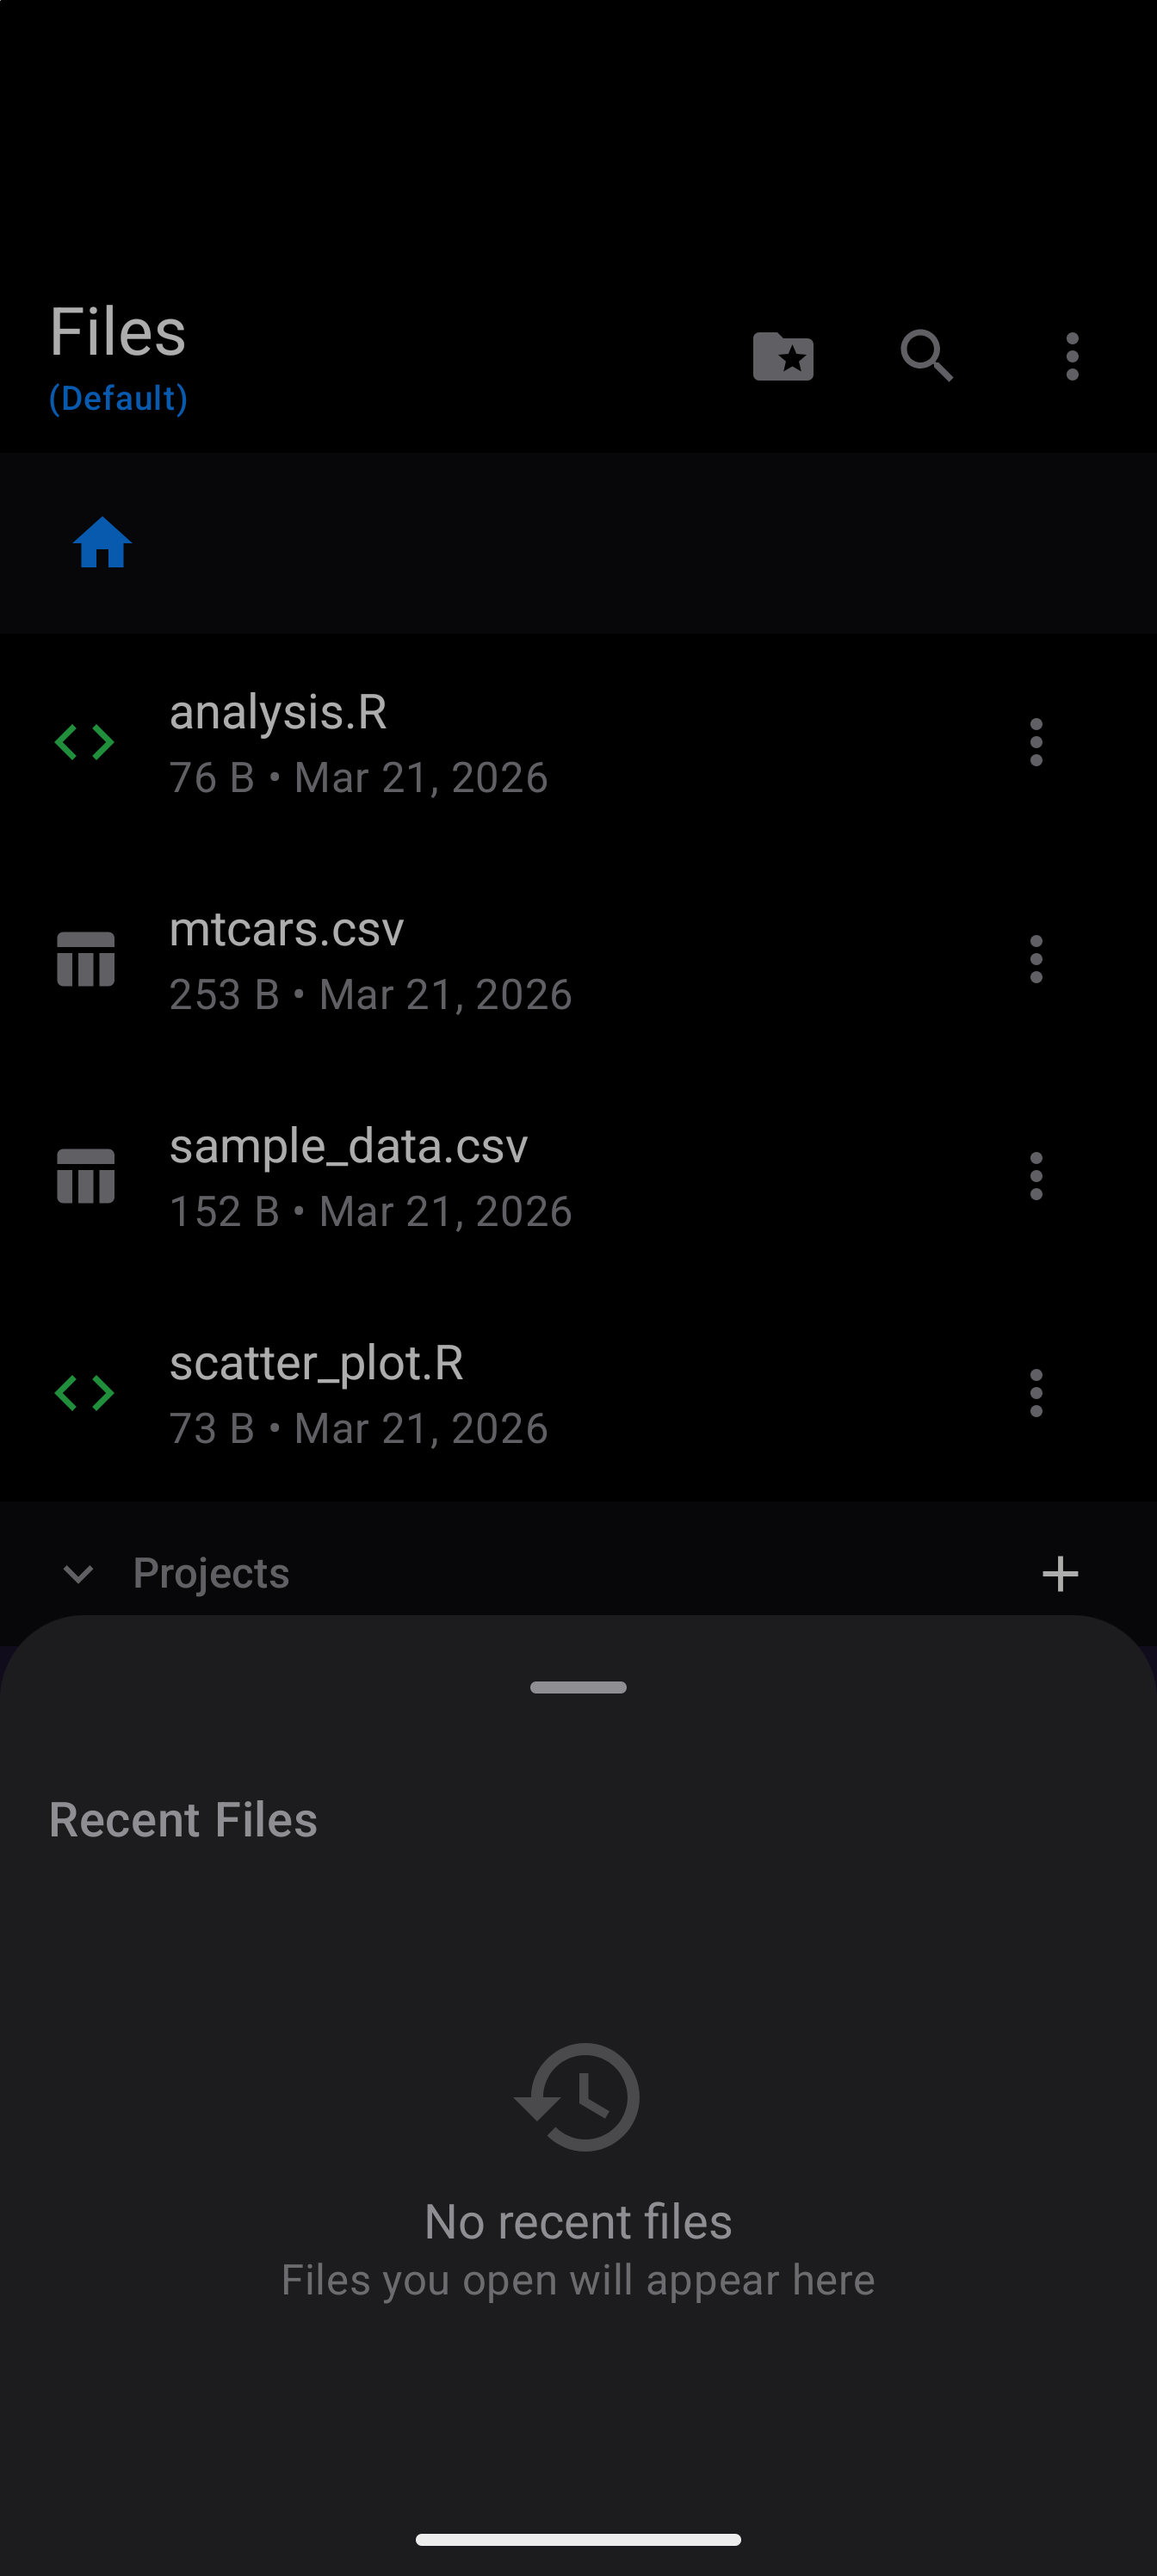The height and width of the screenshot is (2576, 1157).
Task: Go to the home directory icon
Action: [x=102, y=543]
